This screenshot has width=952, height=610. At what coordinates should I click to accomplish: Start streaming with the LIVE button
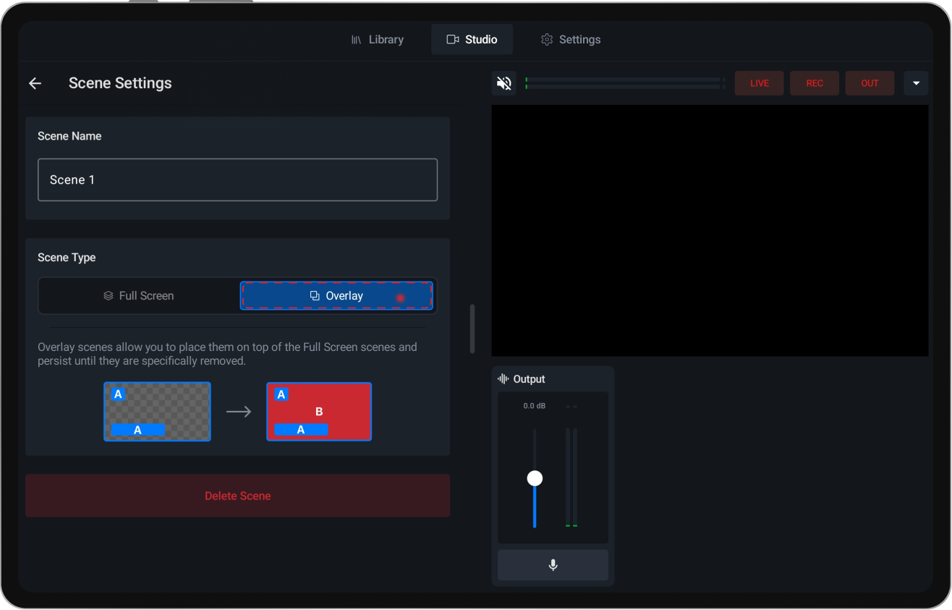point(759,82)
